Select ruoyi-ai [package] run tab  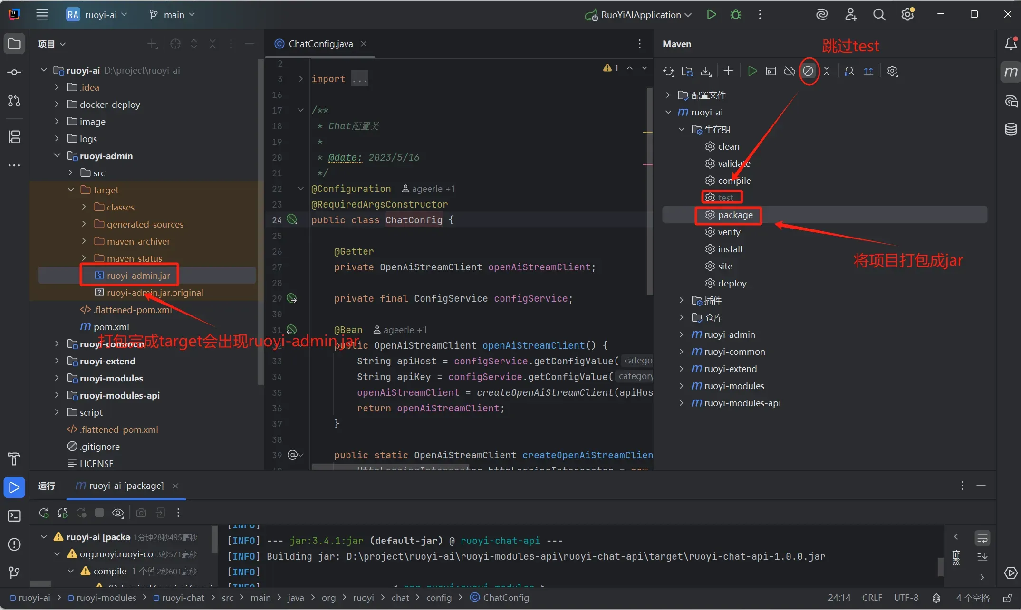pyautogui.click(x=125, y=486)
